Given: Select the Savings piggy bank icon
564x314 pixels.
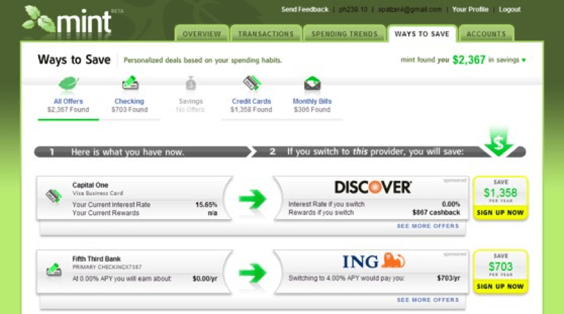Looking at the screenshot, I should coord(191,83).
